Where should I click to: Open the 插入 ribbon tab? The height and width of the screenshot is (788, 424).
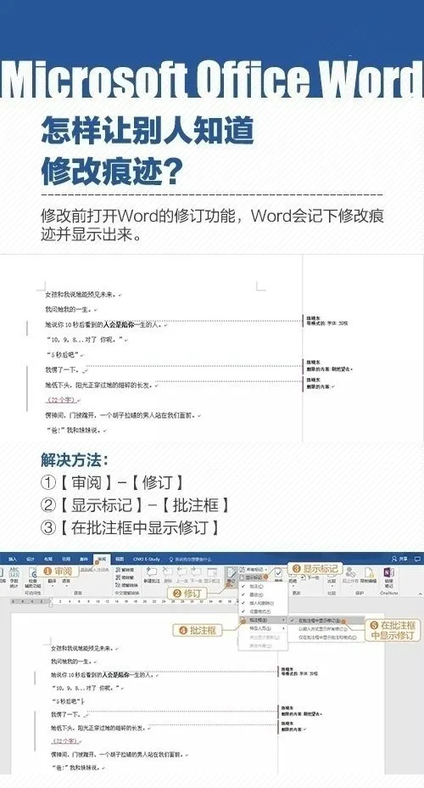[12, 560]
